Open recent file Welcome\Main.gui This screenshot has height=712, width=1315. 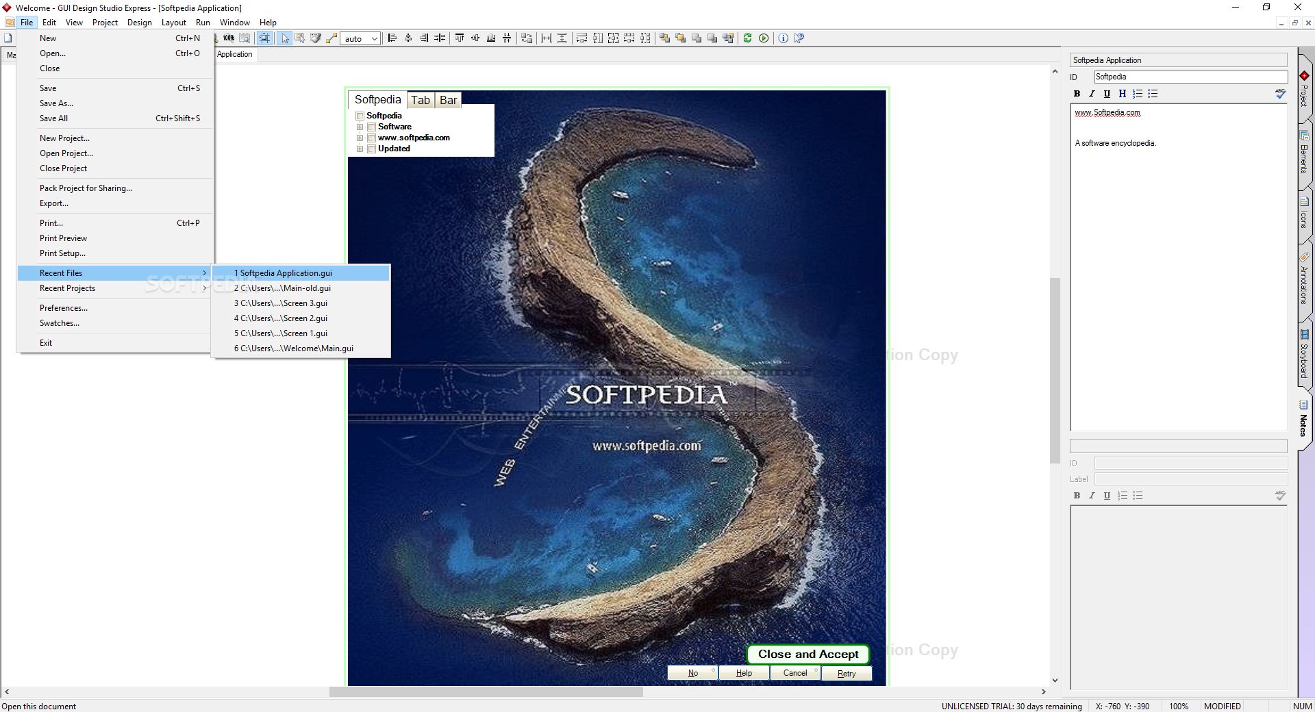point(301,348)
